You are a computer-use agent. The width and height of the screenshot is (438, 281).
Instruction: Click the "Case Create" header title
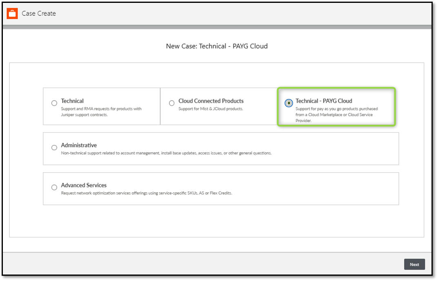(x=39, y=13)
